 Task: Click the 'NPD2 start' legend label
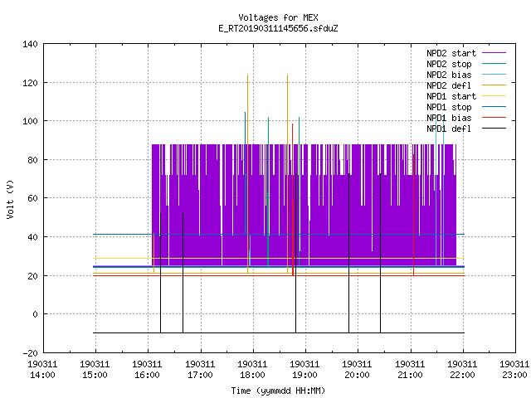[x=451, y=53]
